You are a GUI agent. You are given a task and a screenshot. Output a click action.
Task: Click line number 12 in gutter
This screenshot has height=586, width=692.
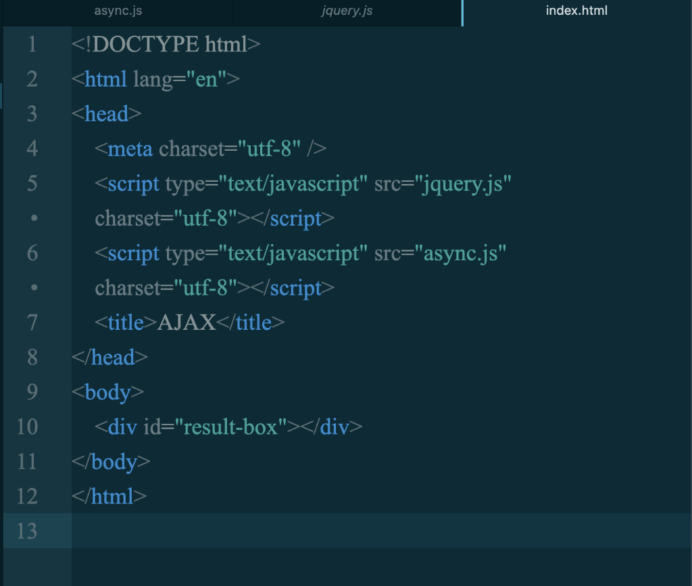27,497
